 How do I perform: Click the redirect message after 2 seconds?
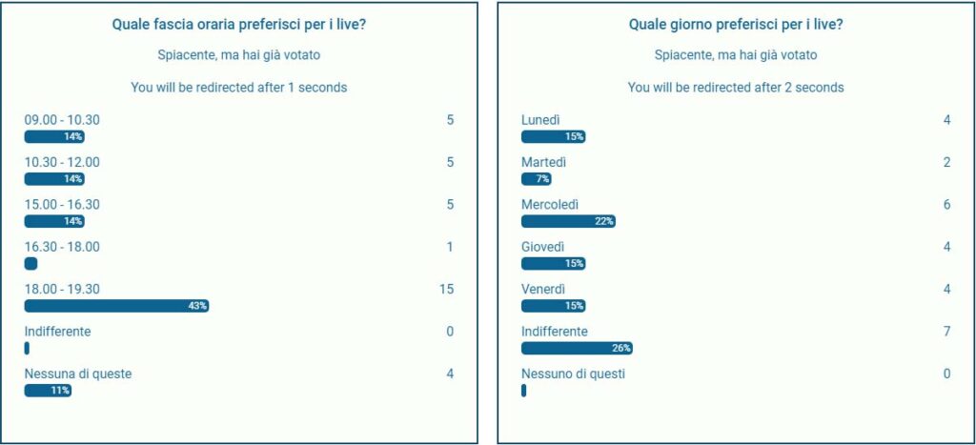click(x=736, y=88)
